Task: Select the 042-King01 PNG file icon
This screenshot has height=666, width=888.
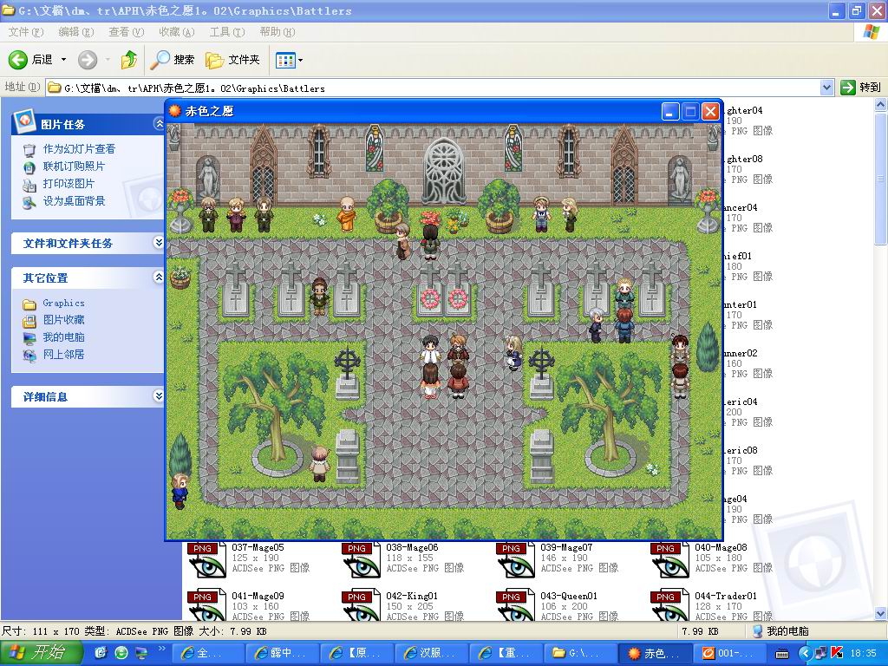Action: (x=362, y=606)
